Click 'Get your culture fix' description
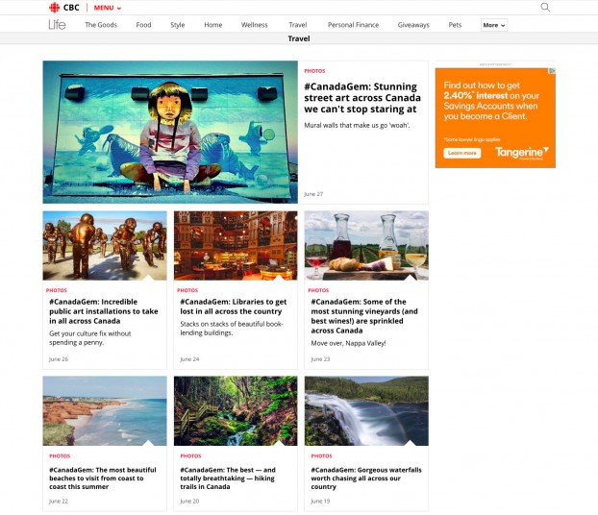 coord(90,338)
